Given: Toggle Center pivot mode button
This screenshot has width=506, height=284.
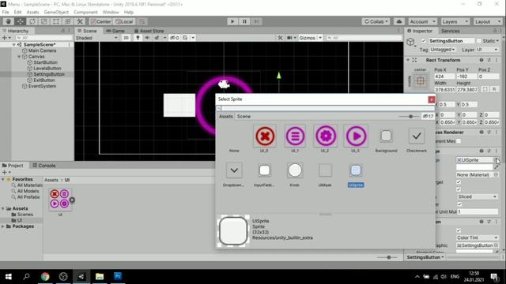Looking at the screenshot, I should tap(100, 21).
